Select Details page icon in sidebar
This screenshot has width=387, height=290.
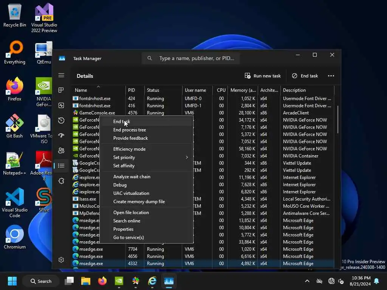pyautogui.click(x=61, y=166)
